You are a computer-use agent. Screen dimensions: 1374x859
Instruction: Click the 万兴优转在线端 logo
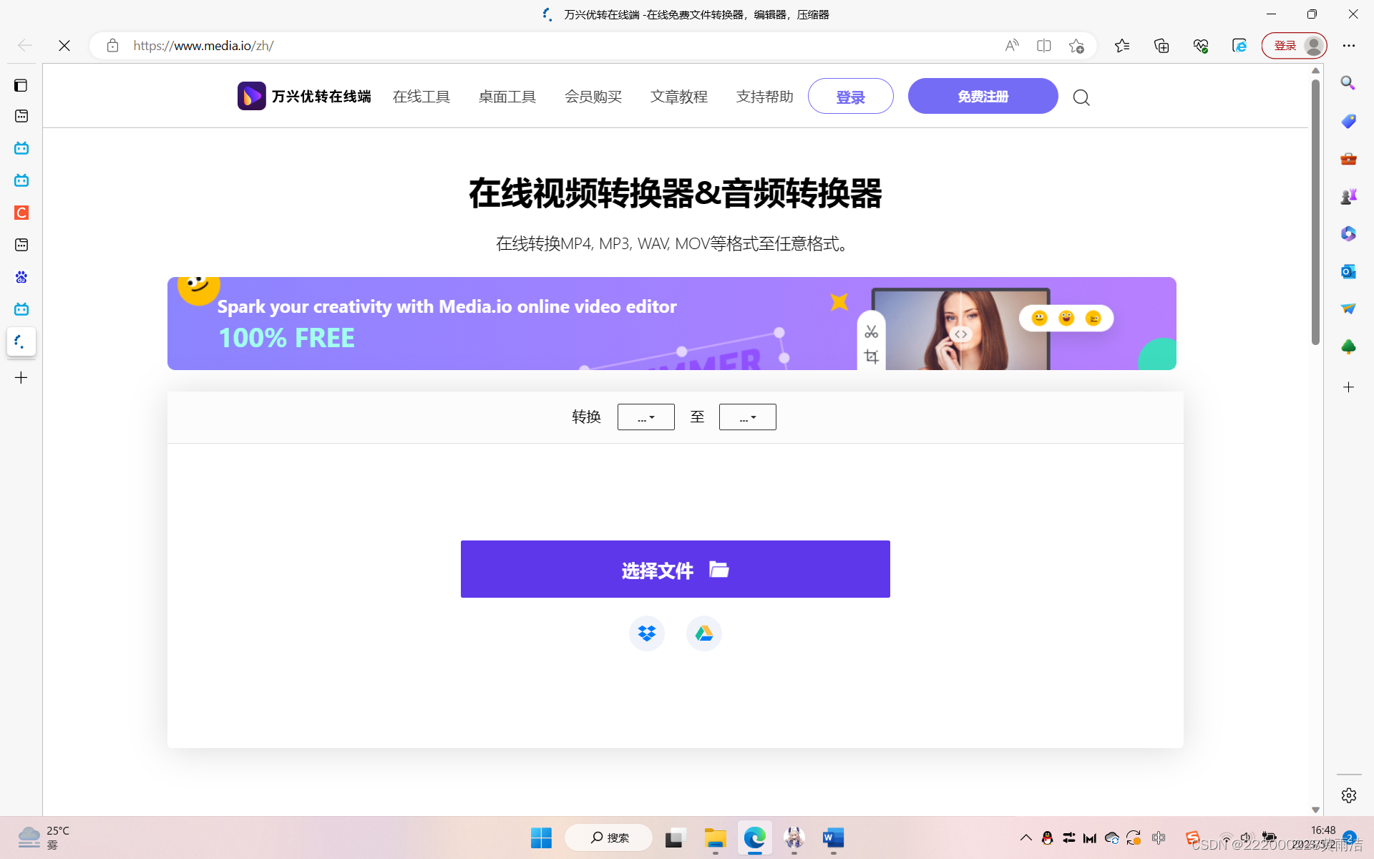coord(304,96)
